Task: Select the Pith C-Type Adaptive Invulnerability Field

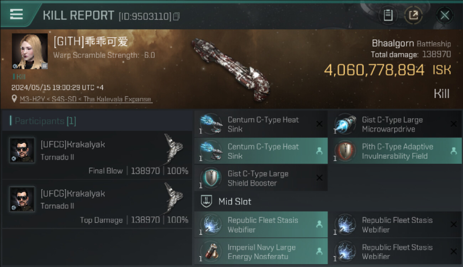Action: [x=395, y=151]
